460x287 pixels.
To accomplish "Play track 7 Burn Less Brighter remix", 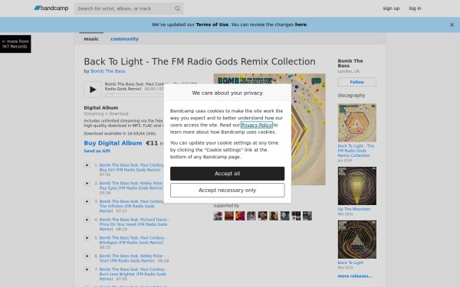I will point(87,269).
